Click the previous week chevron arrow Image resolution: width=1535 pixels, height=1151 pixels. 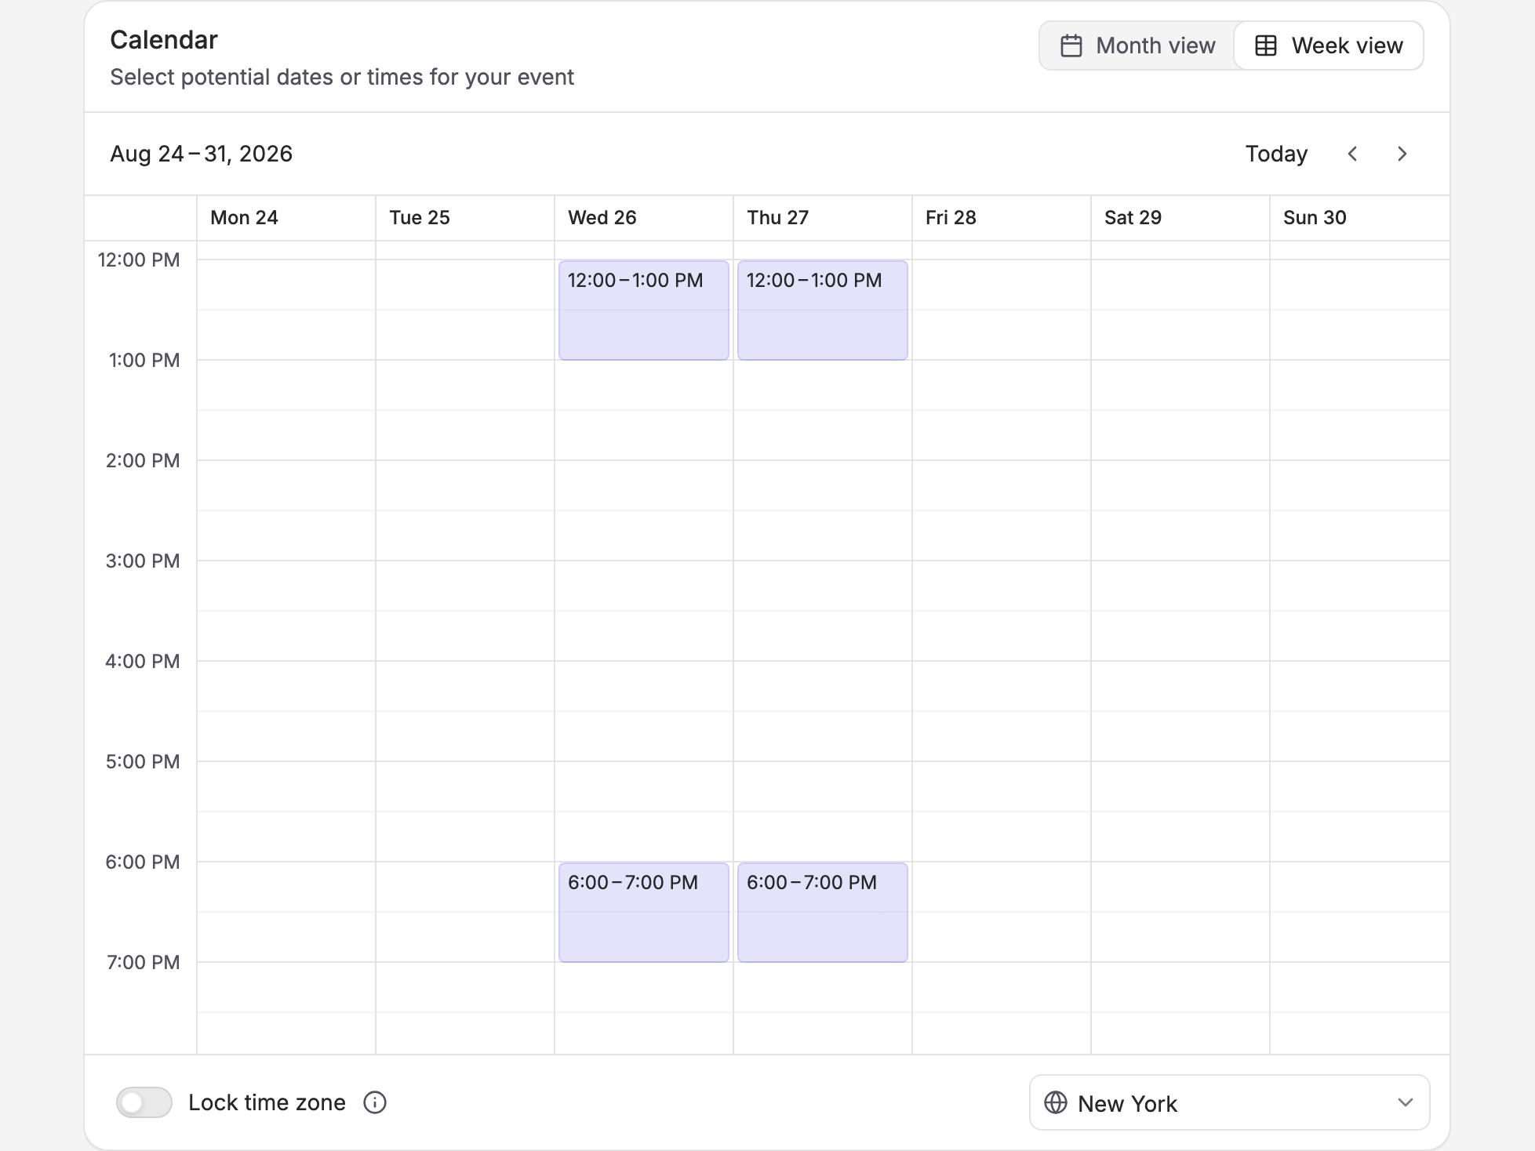point(1352,154)
